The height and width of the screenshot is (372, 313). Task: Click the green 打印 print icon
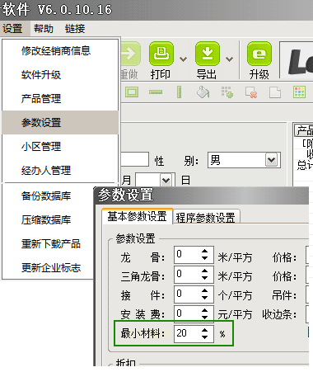pyautogui.click(x=161, y=54)
